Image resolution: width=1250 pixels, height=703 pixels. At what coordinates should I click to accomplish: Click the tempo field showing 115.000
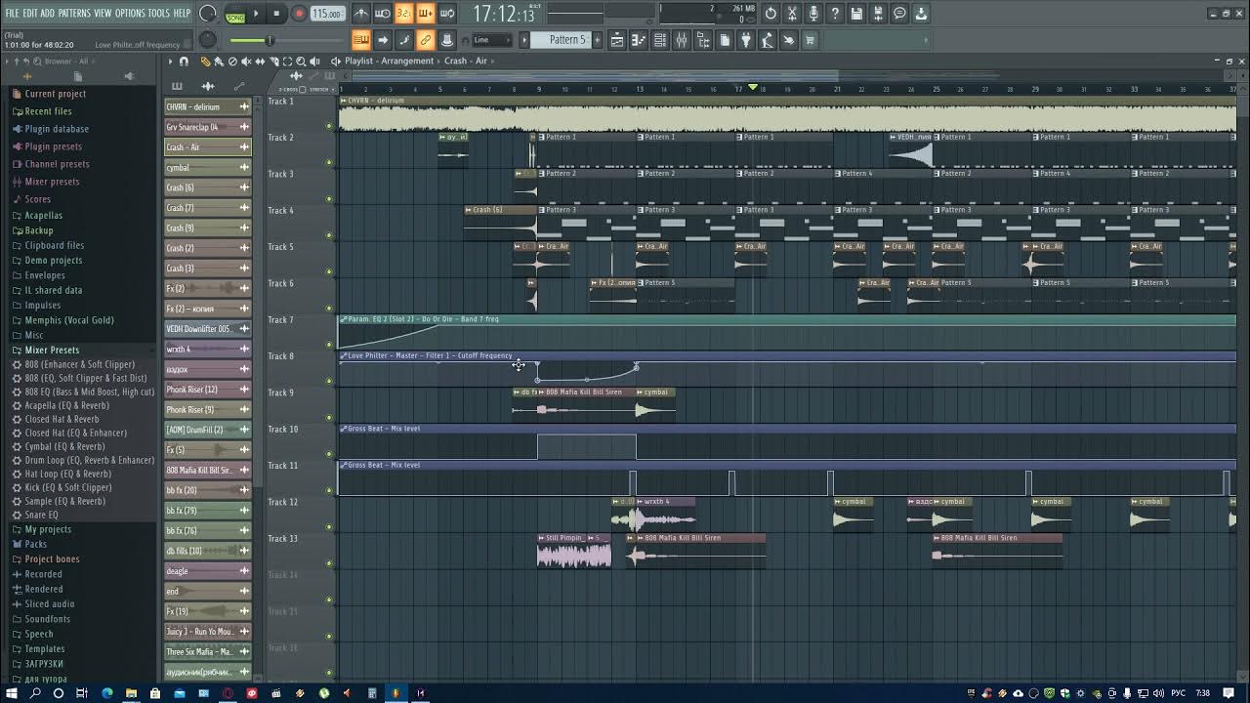327,14
